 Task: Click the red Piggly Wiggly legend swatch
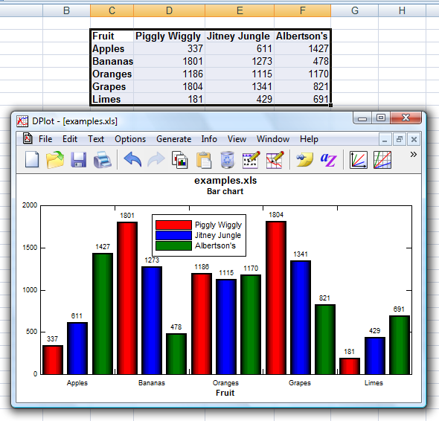click(x=173, y=225)
